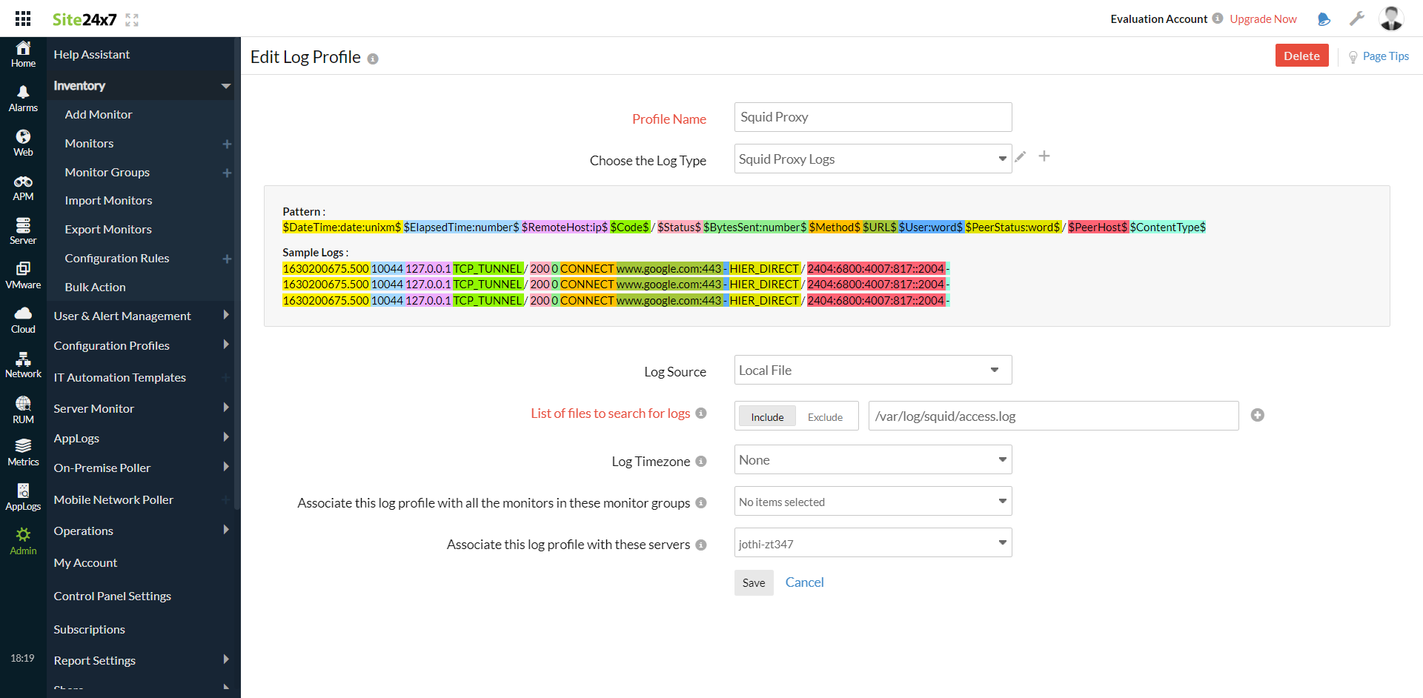
Task: Select the Alarms icon in sidebar
Action: (23, 96)
